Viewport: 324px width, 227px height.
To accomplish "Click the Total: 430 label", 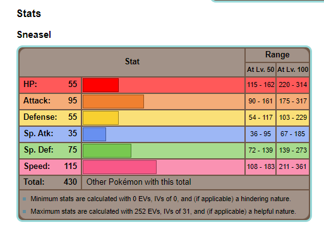I will pyautogui.click(x=50, y=182).
